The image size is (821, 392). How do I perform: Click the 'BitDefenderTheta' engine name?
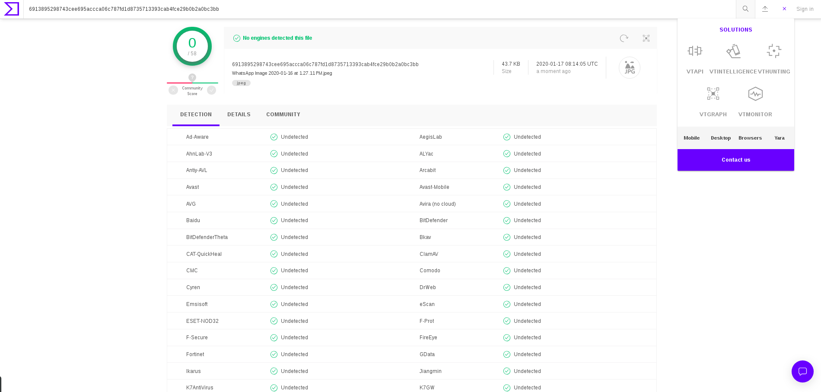[207, 237]
